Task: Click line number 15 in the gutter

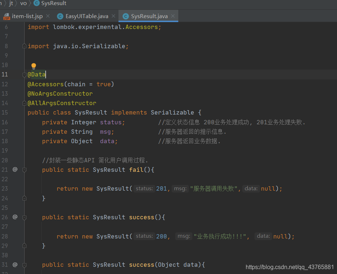Action: tap(5, 112)
